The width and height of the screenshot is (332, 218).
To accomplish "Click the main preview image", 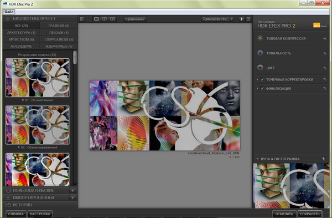I will (x=165, y=115).
